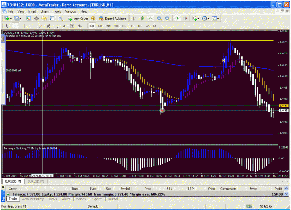Select the EURUSD,M1 chart tab
This screenshot has width=291, height=210.
[x=13, y=181]
